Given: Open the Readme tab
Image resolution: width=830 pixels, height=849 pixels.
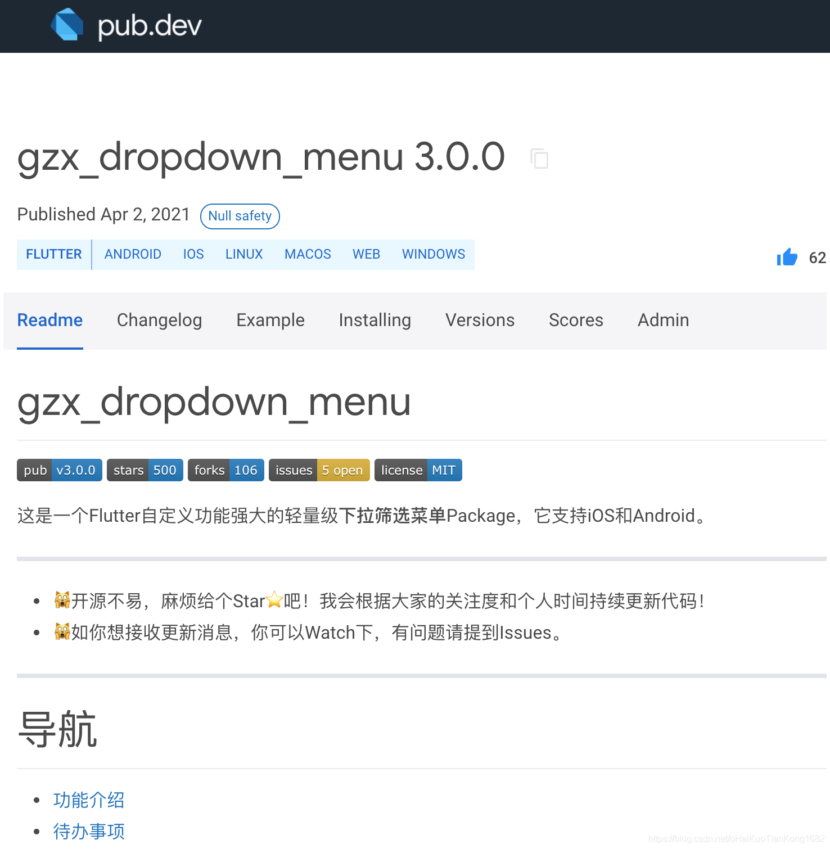Looking at the screenshot, I should pos(50,320).
